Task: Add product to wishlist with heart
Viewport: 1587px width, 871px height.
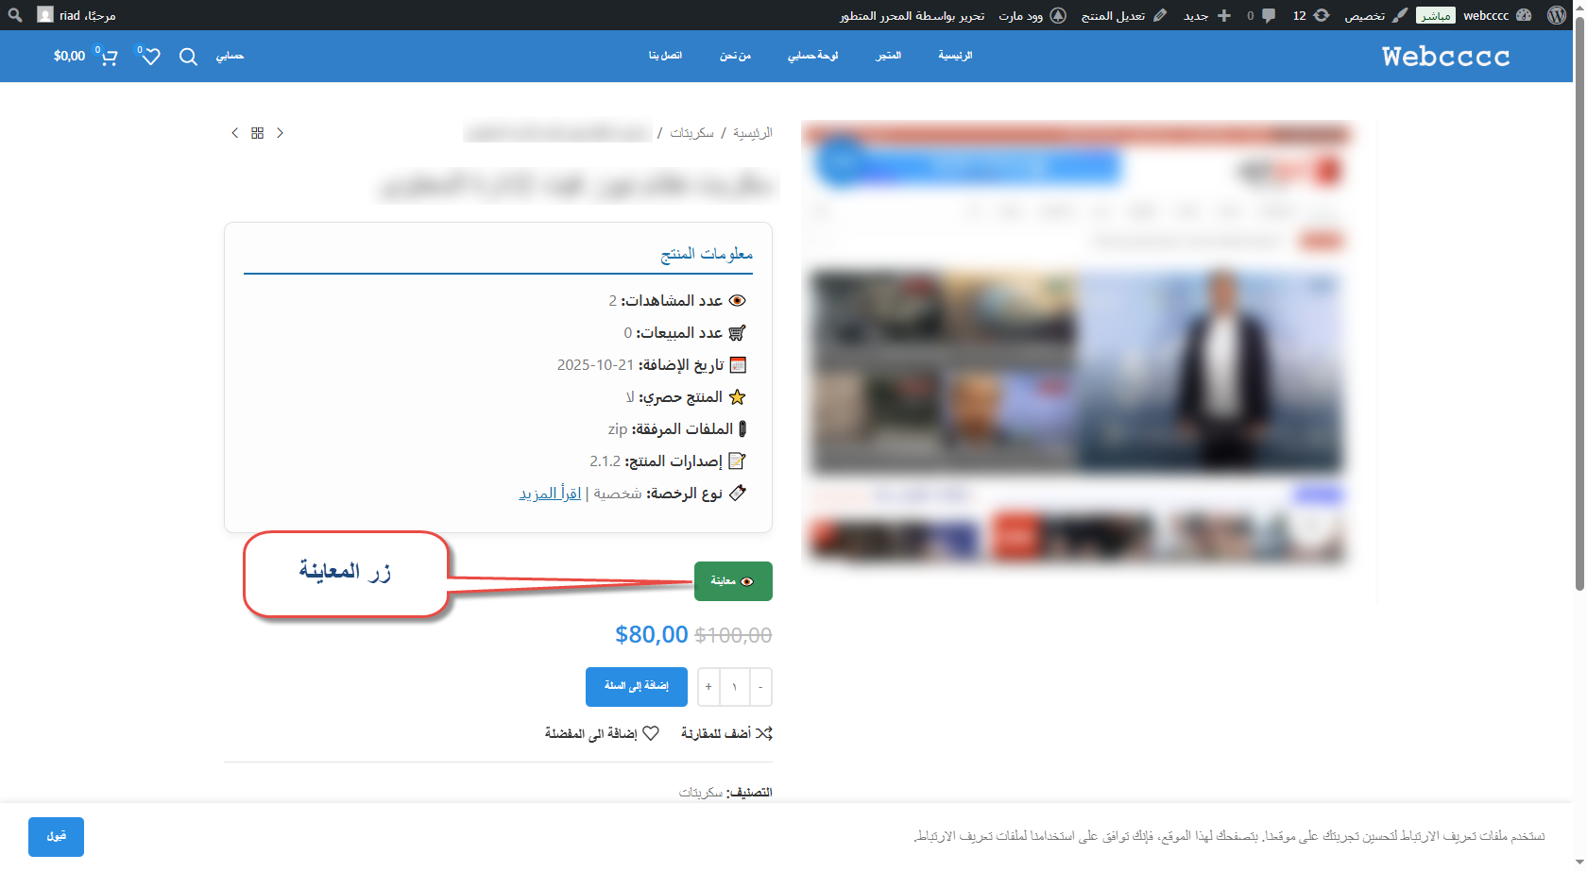Action: point(603,733)
